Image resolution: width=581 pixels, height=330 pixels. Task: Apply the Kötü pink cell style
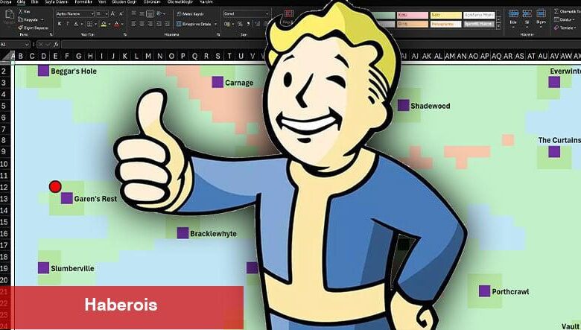click(x=413, y=15)
